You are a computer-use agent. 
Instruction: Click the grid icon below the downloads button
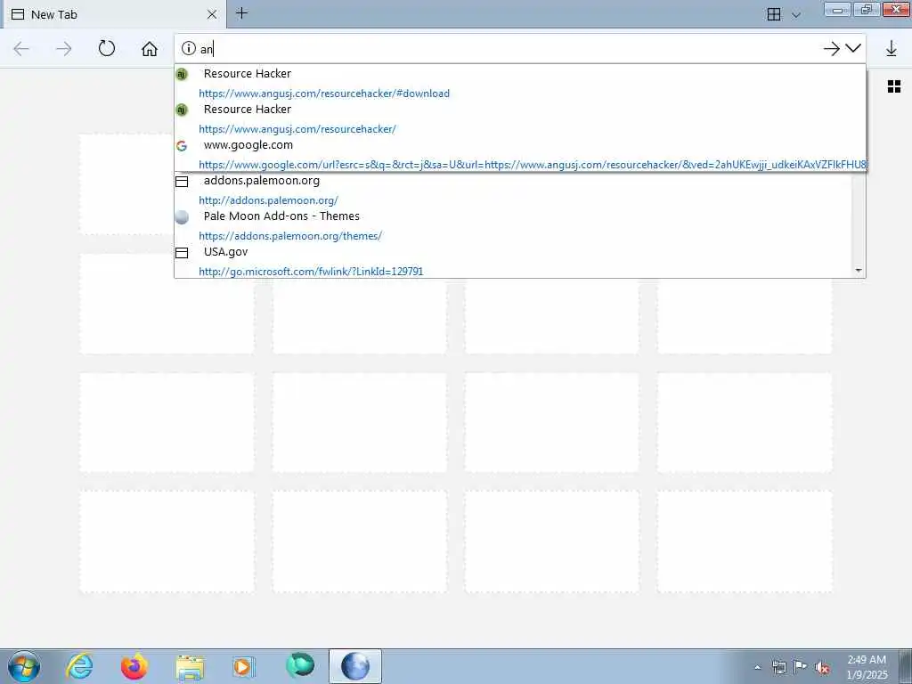[894, 86]
